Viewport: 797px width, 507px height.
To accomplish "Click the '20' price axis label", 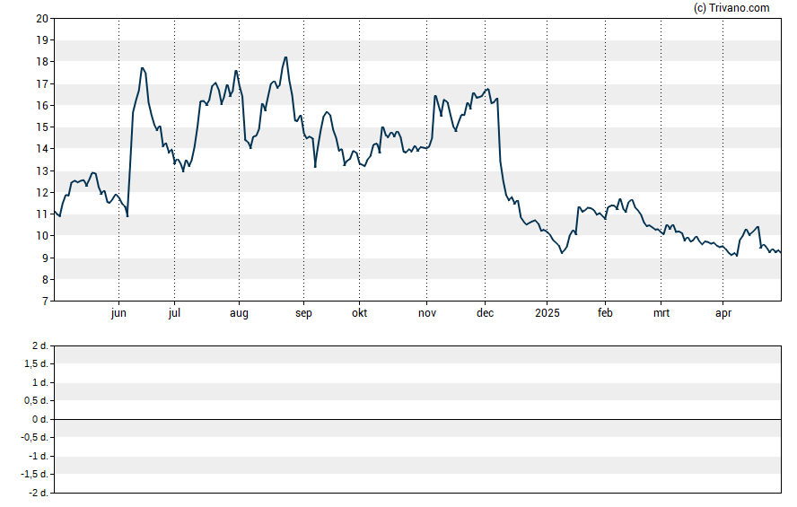I will point(42,19).
